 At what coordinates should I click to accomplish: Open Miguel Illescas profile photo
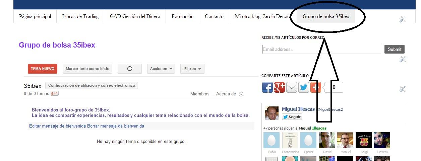(272, 113)
